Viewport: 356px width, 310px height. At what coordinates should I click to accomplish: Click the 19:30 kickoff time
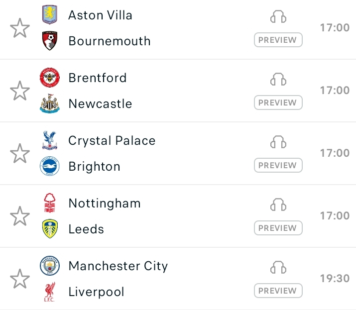tap(335, 279)
